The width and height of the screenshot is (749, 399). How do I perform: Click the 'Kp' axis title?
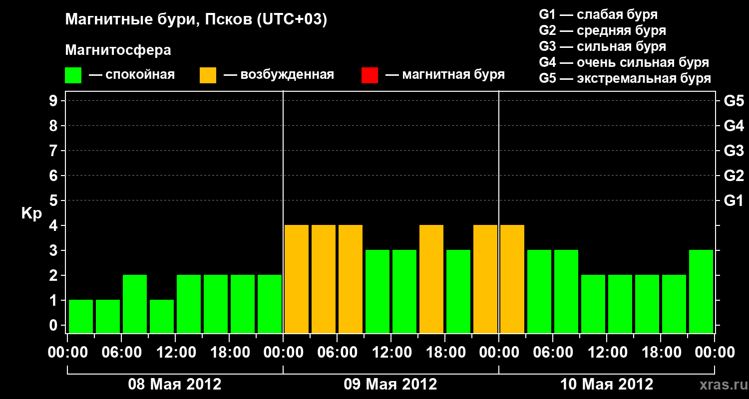tap(31, 213)
